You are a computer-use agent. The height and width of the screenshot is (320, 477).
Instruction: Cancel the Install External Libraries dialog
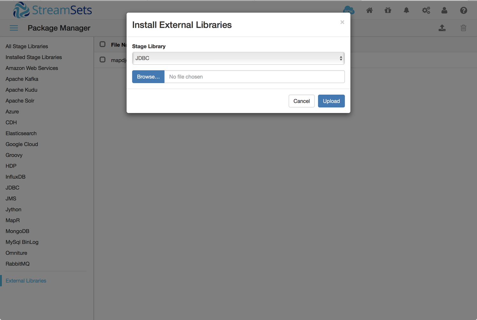[x=301, y=101]
